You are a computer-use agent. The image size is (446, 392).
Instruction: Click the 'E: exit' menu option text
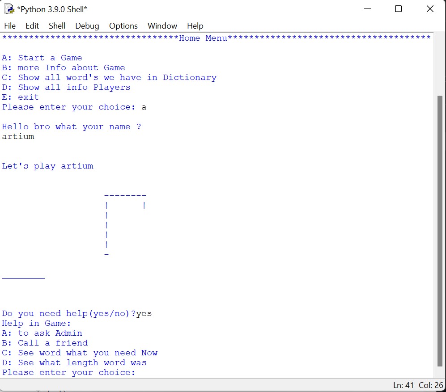(x=20, y=97)
